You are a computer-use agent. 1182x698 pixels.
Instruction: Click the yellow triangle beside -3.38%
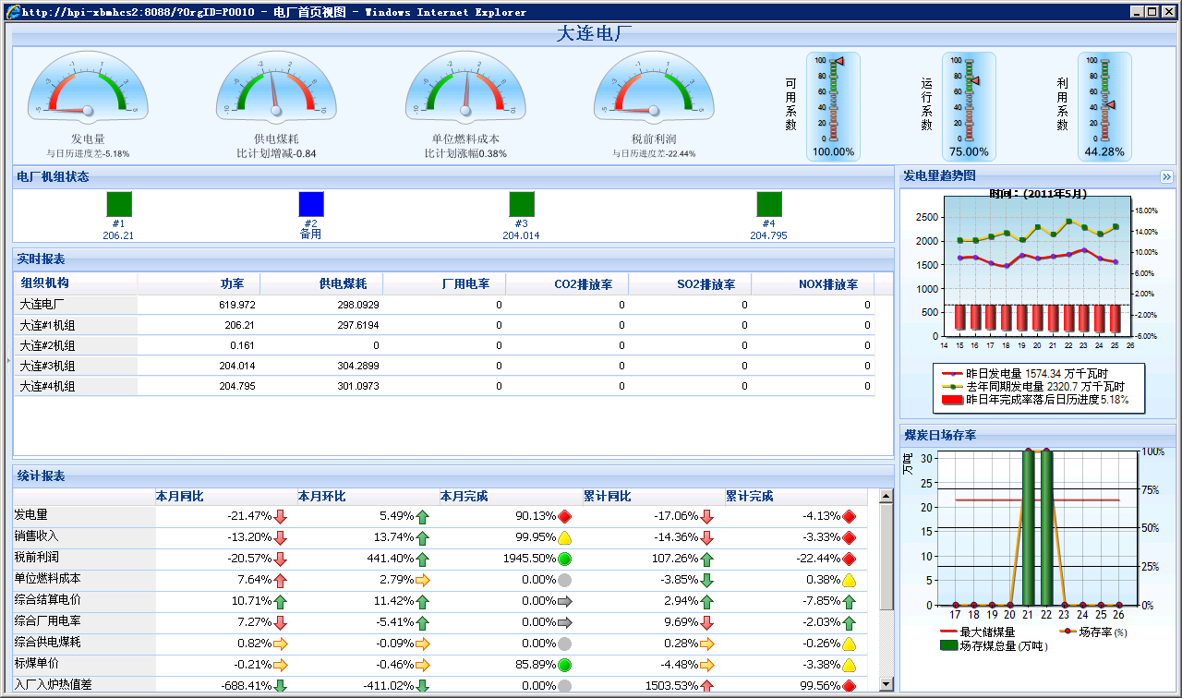pyautogui.click(x=850, y=665)
